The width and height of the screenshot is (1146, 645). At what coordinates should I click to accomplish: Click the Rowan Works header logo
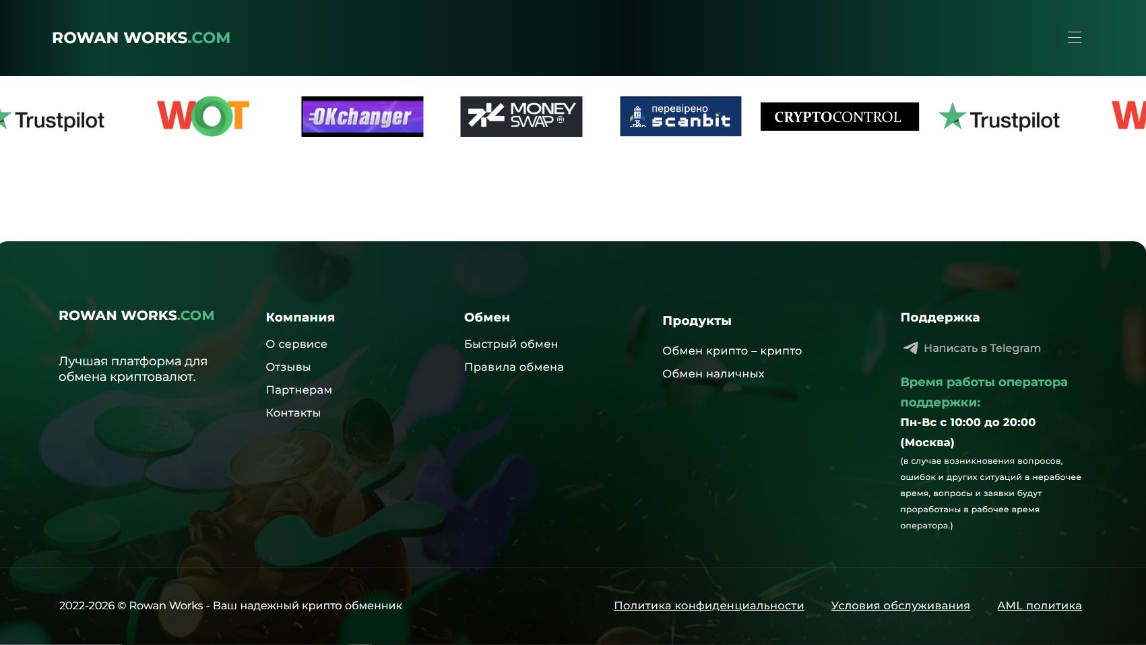141,38
